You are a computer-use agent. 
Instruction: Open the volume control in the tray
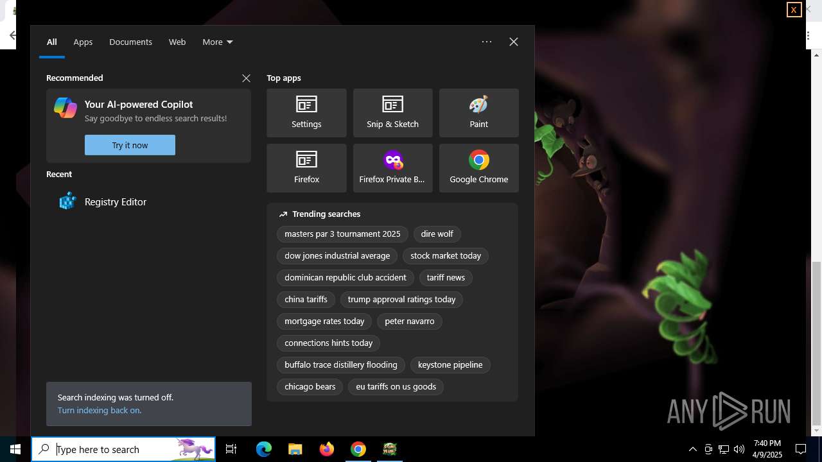739,449
